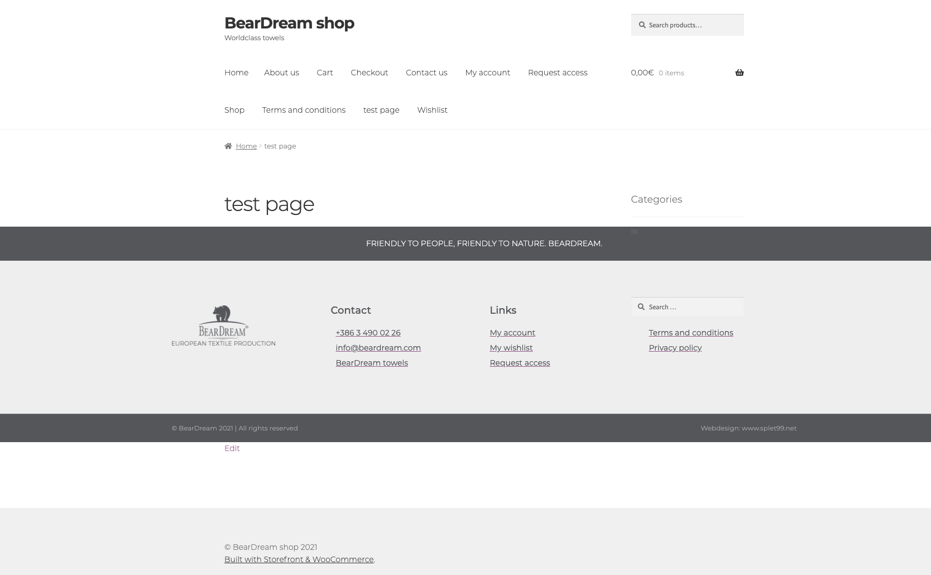Go to Cart in navigation
The image size is (931, 575).
[x=325, y=73]
